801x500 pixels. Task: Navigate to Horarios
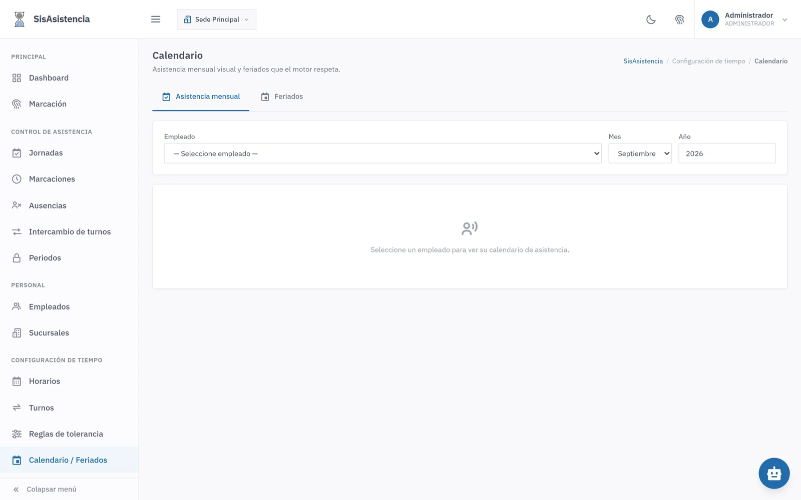(x=69, y=381)
